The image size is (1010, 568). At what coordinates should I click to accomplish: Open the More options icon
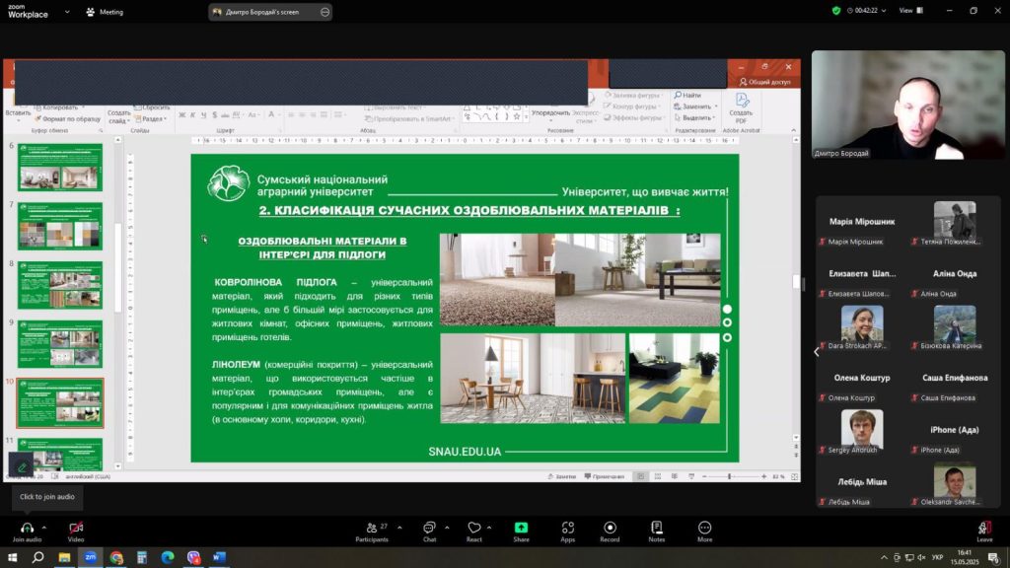point(704,528)
